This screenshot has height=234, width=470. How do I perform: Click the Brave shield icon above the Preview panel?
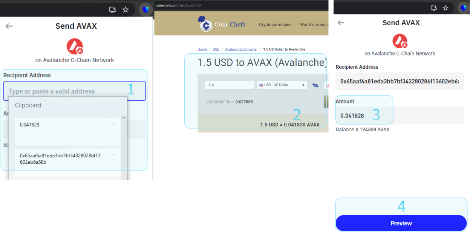coord(464,8)
